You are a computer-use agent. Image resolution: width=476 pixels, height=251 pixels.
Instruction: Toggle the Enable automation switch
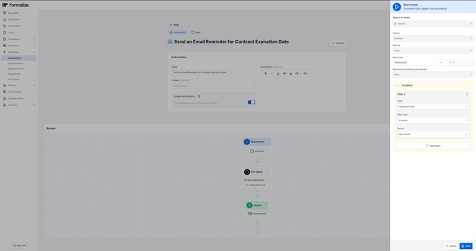click(x=251, y=102)
